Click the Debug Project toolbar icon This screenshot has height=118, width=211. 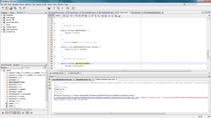[68, 8]
